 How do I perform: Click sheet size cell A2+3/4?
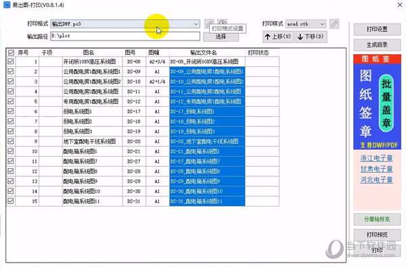point(158,61)
